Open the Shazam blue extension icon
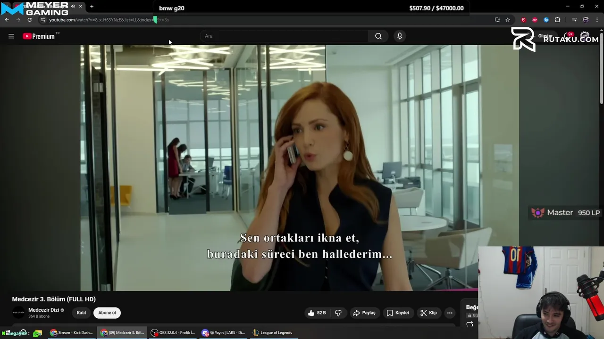The height and width of the screenshot is (339, 604). (546, 20)
